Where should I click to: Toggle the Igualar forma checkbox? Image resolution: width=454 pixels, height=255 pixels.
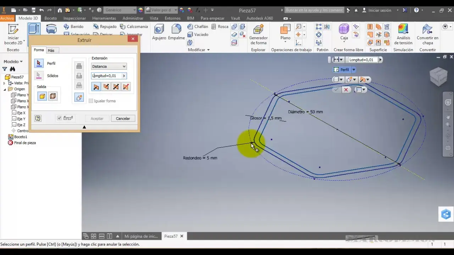(x=91, y=101)
